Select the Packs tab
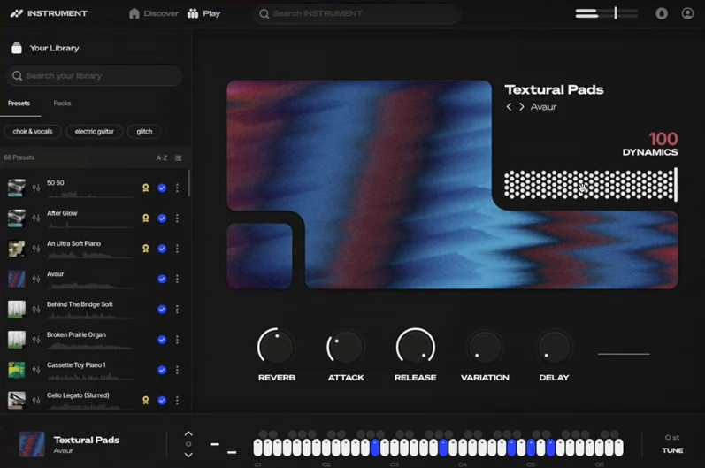Image resolution: width=705 pixels, height=468 pixels. (62, 104)
